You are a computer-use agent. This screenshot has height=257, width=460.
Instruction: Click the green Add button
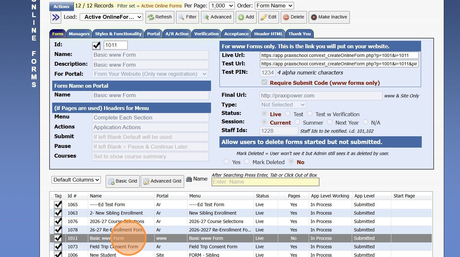click(246, 17)
